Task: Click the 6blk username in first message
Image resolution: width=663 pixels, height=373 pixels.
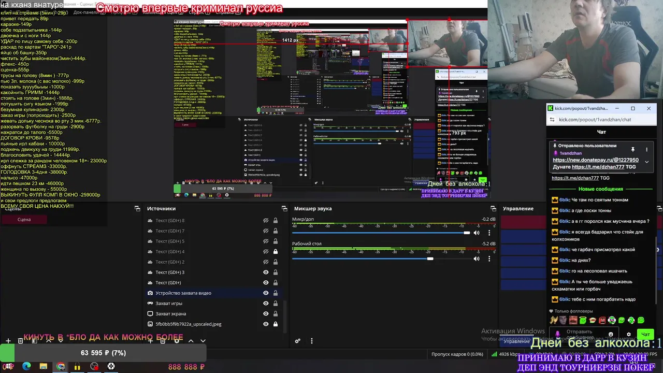Action: pos(565,200)
